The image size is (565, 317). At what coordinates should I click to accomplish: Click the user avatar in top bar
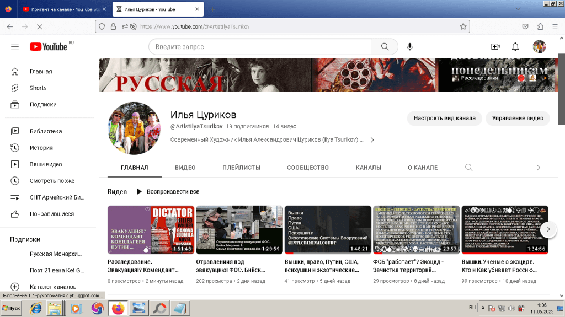tap(539, 47)
